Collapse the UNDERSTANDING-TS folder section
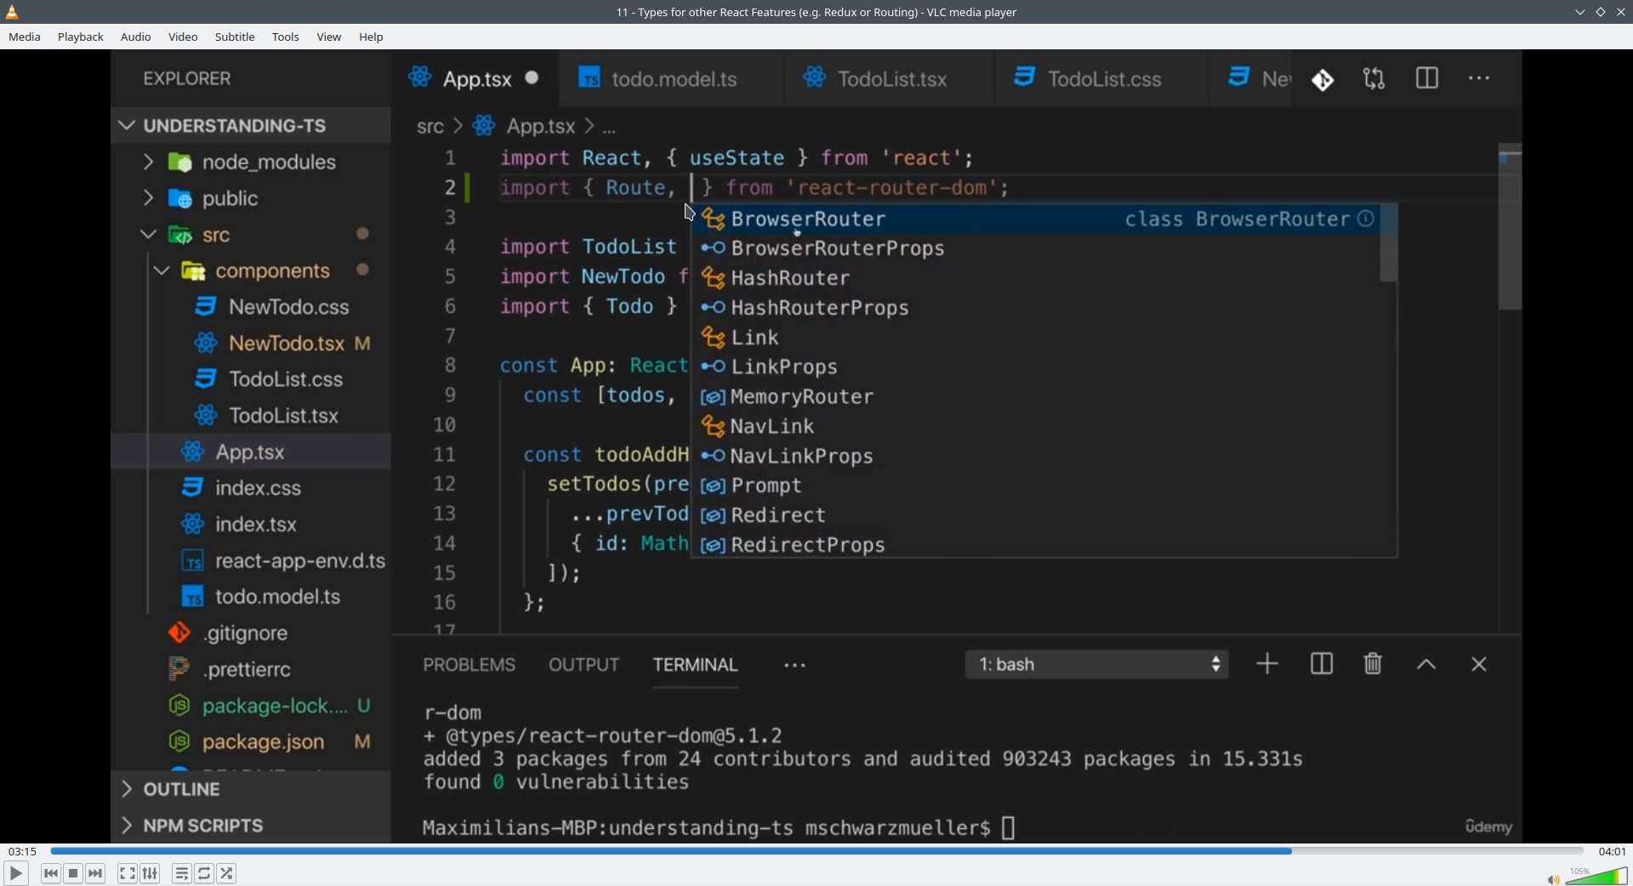The width and height of the screenshot is (1633, 886). click(251, 126)
